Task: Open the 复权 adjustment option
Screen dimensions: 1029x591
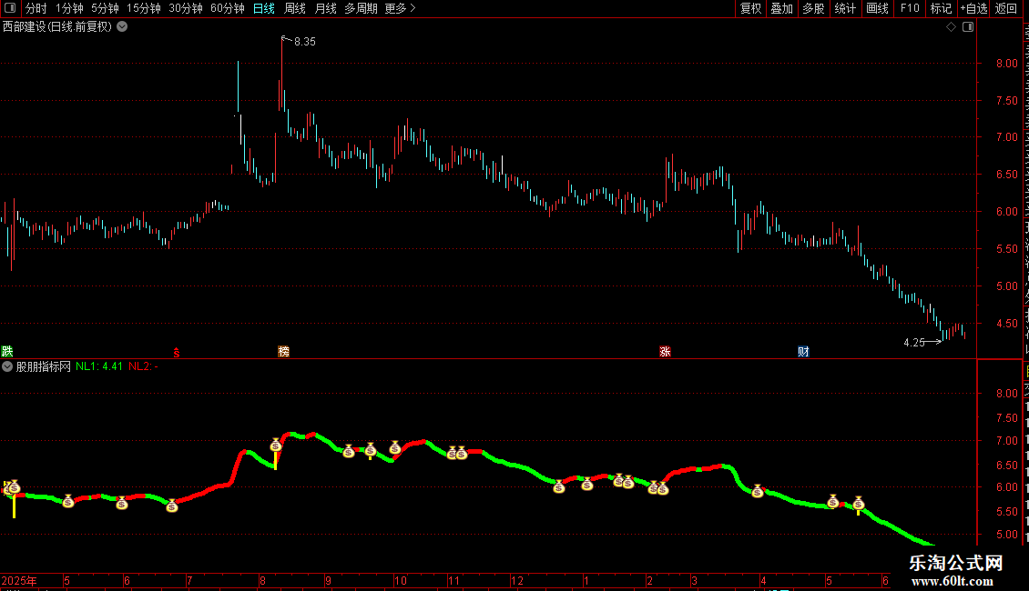Action: coord(750,8)
